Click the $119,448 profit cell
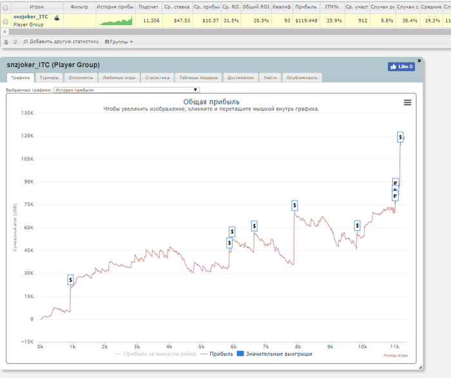The width and height of the screenshot is (451, 378). click(x=306, y=21)
